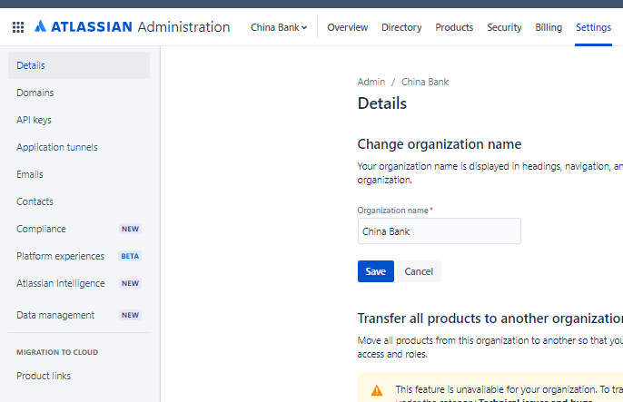Screen dimensions: 623x402
Task: Click the BETA badge next to Platform experiences
Action: coord(130,256)
